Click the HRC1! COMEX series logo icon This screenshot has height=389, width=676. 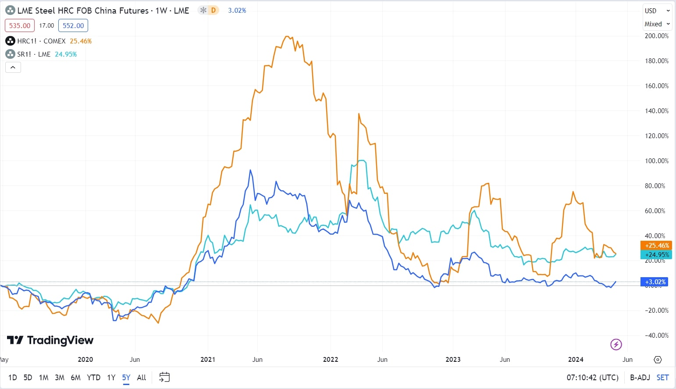click(10, 41)
